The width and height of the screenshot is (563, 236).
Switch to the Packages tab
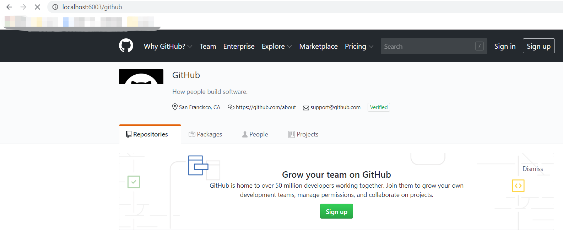click(205, 134)
